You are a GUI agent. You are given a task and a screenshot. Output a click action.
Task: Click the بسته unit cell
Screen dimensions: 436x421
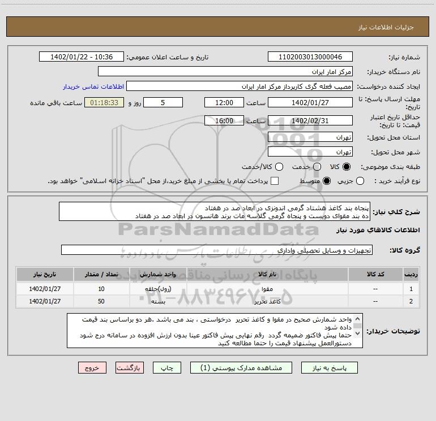coord(158,301)
